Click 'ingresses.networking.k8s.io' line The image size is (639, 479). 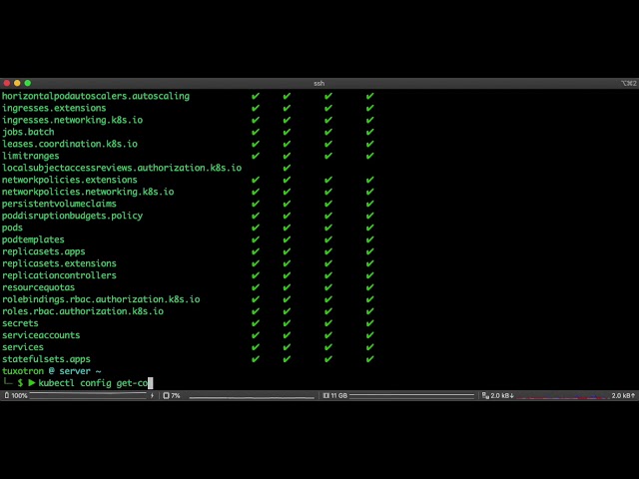(x=73, y=120)
